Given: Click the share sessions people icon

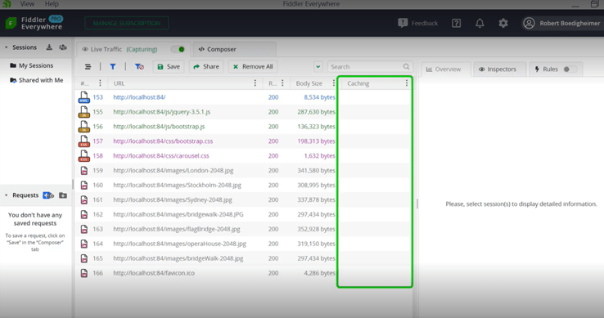Looking at the screenshot, I should coord(63,47).
